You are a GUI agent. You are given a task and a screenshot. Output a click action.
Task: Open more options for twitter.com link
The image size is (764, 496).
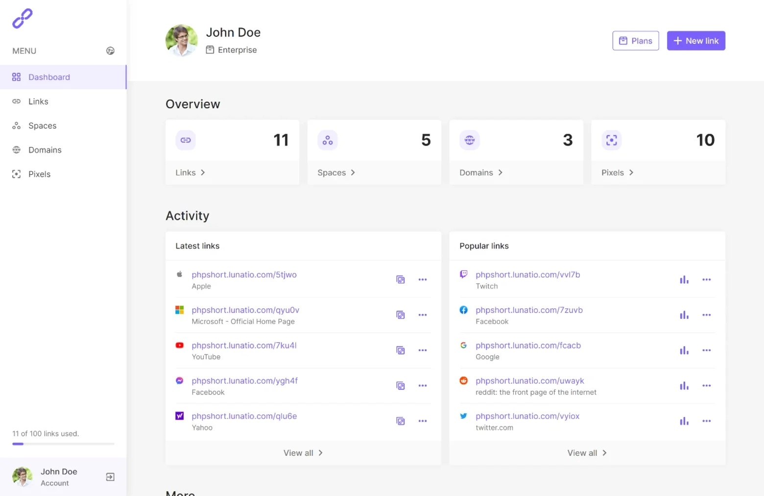tap(707, 421)
